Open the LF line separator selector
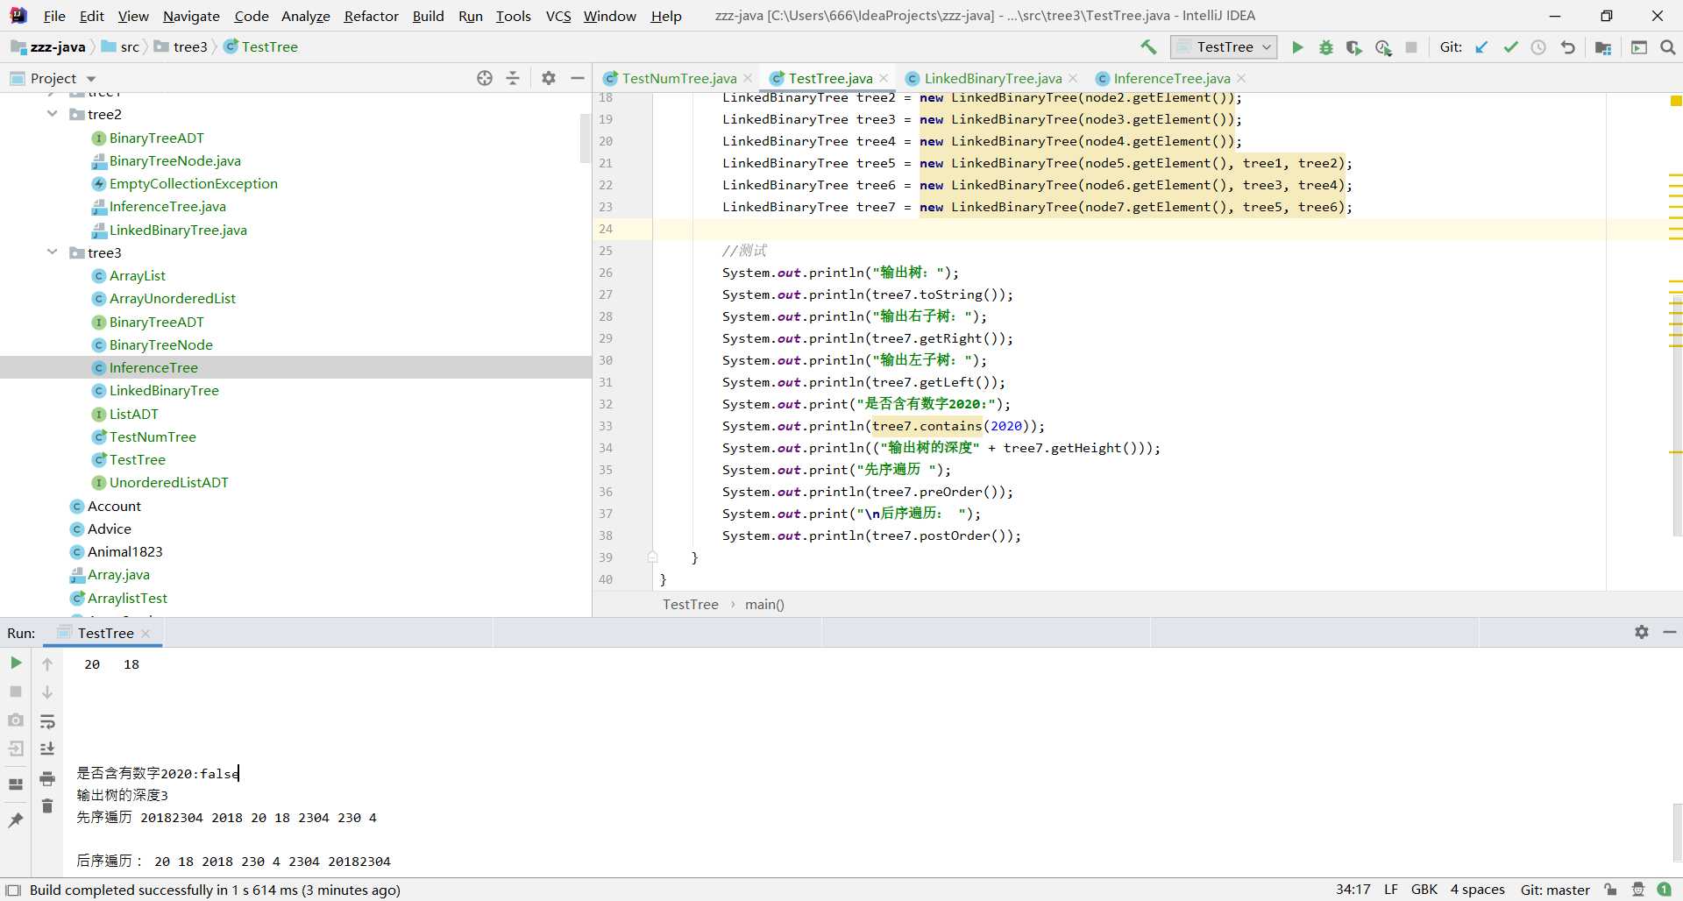This screenshot has height=901, width=1683. pyautogui.click(x=1391, y=890)
